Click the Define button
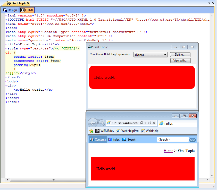 [180, 55]
